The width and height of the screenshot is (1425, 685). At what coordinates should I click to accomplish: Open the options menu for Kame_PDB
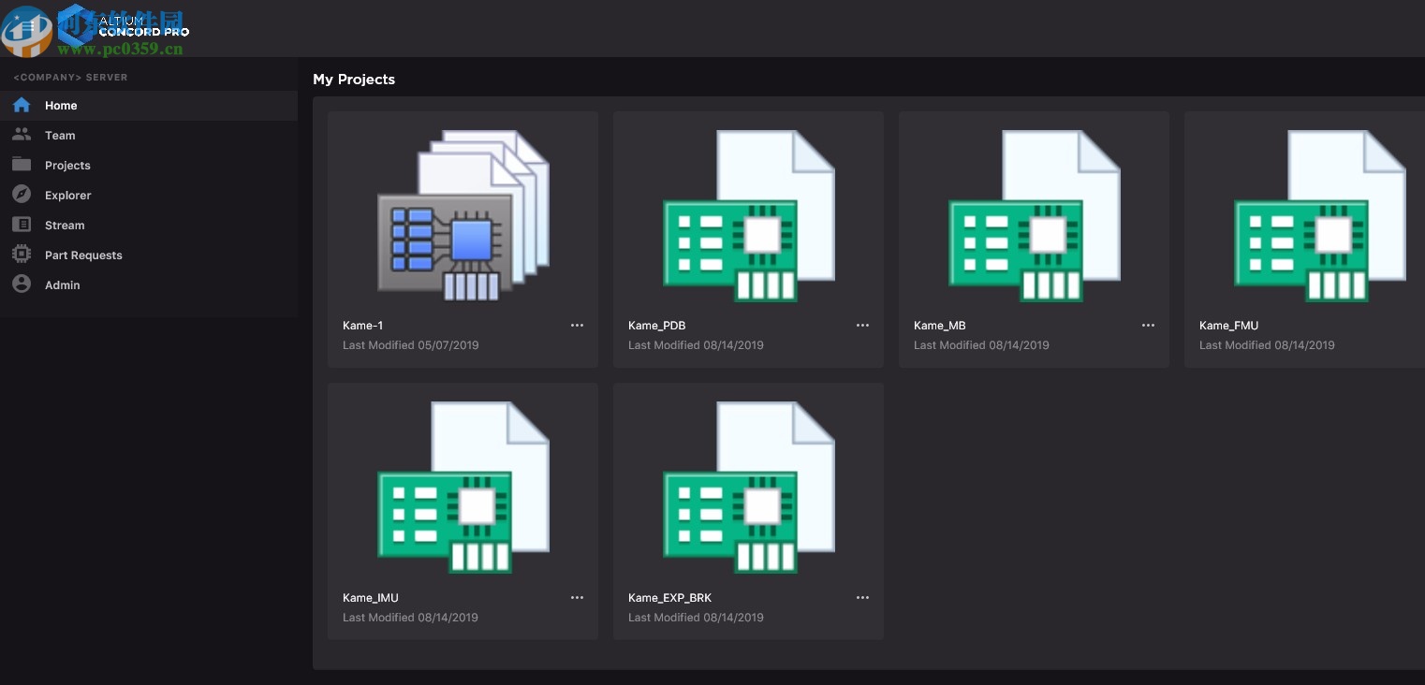862,325
